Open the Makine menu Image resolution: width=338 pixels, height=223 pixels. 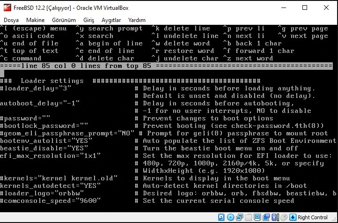click(x=36, y=20)
